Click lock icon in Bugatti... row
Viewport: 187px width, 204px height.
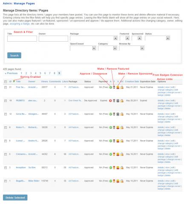(122, 181)
